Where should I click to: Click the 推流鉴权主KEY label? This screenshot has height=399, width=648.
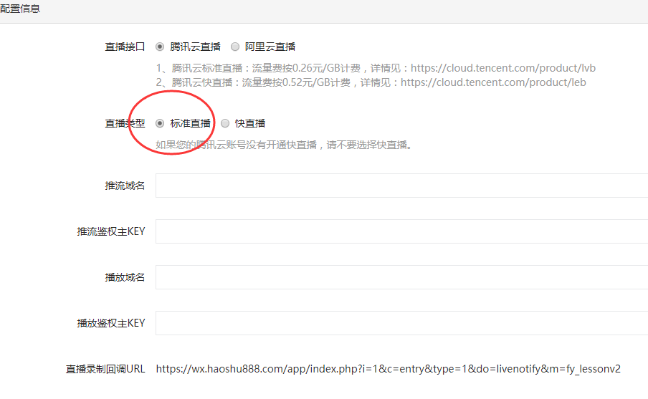[111, 231]
